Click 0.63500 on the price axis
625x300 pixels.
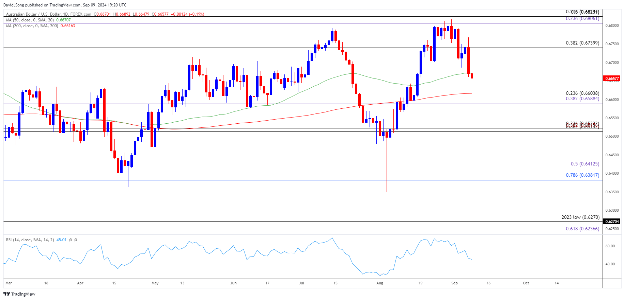click(x=612, y=192)
